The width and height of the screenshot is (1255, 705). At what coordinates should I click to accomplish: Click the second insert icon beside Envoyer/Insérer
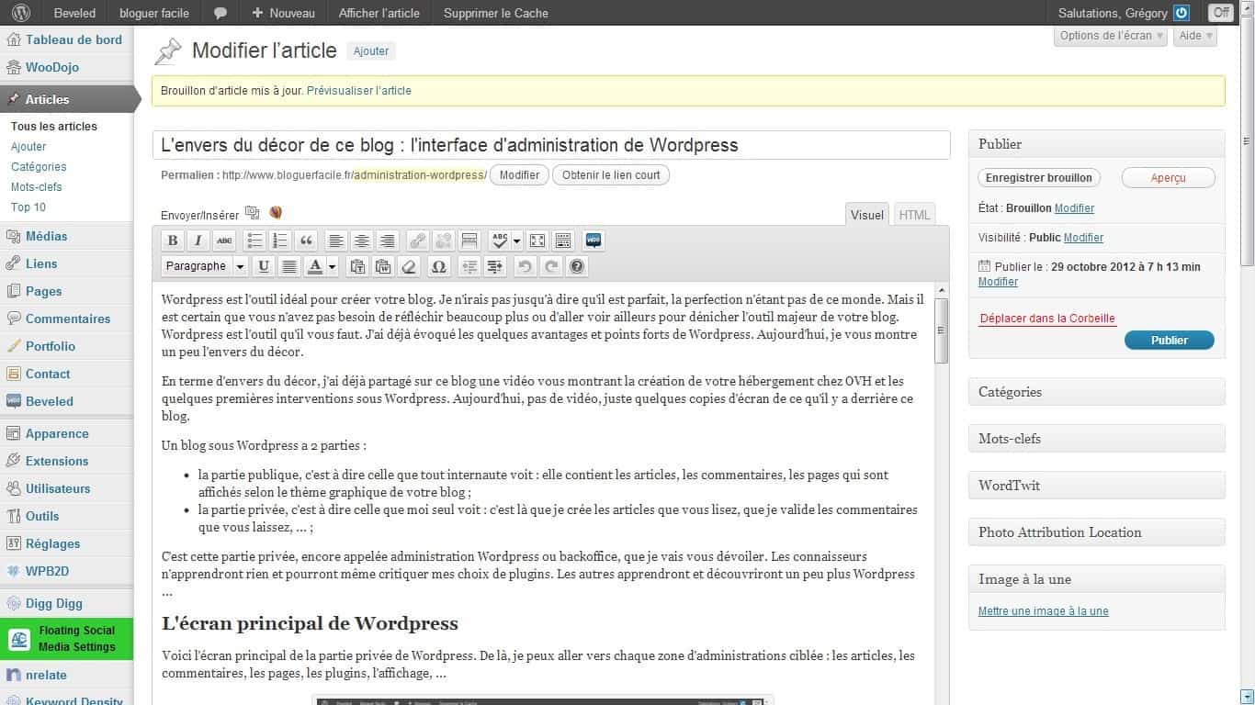point(276,213)
